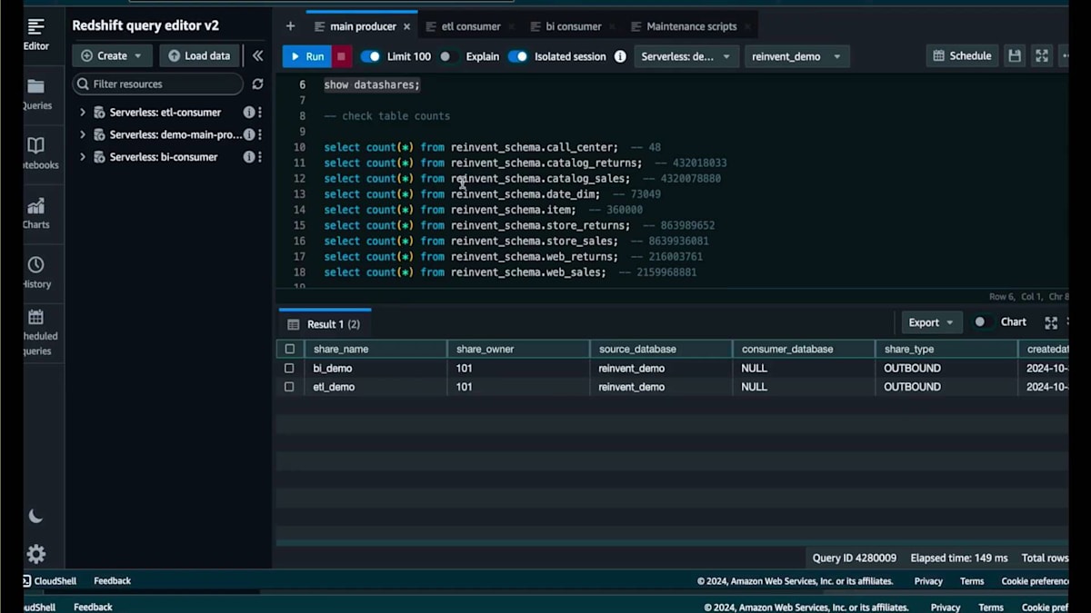
Task: Click the Load data button
Action: [199, 55]
